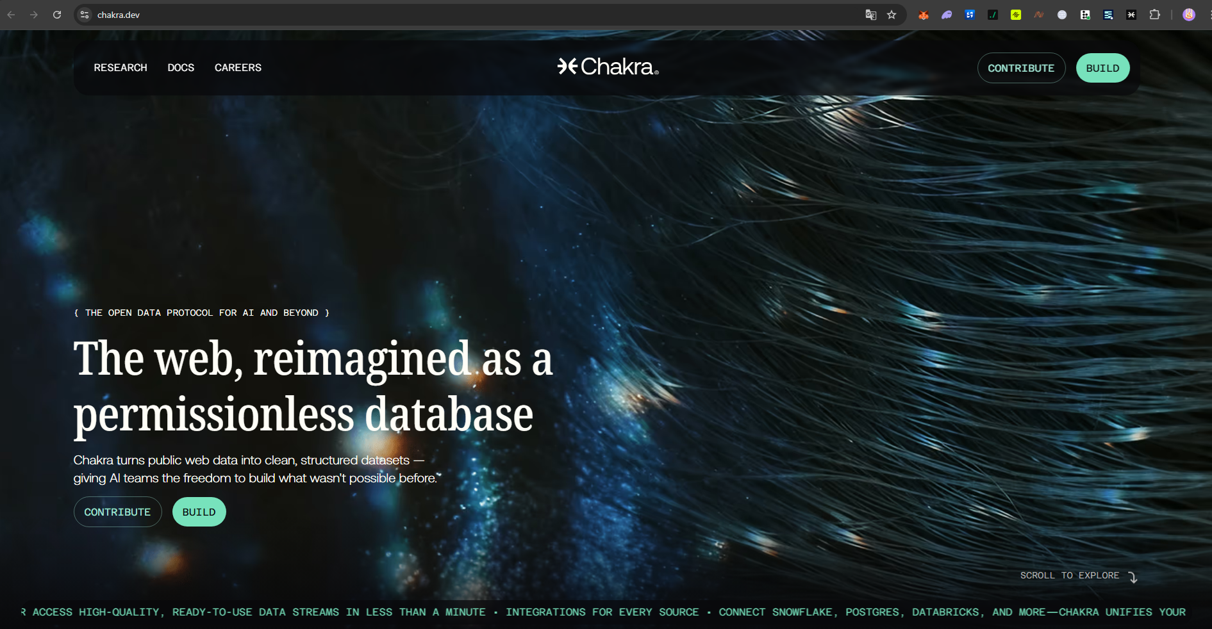This screenshot has height=629, width=1212.
Task: Click ticker text 'INTEGRATIONS FOR EVERY SOURCE'
Action: click(x=602, y=612)
